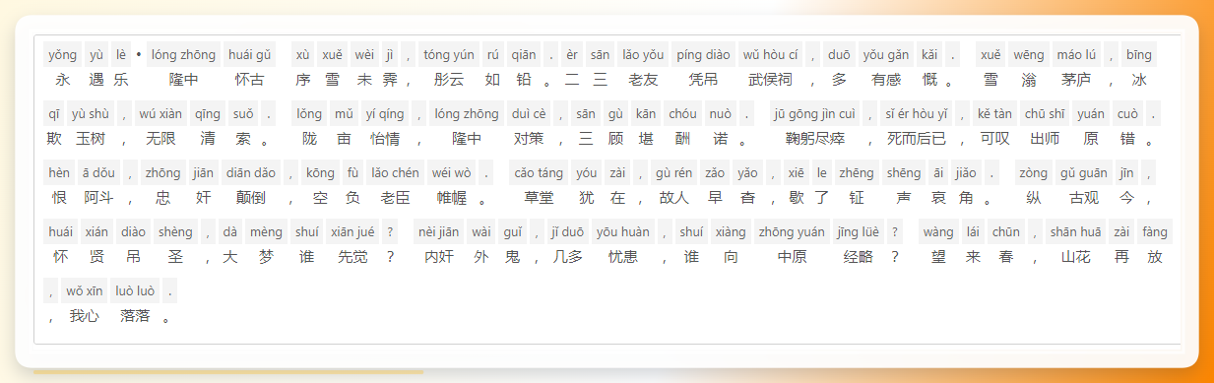
Task: Click pinyin label "zòng"
Action: (x=1033, y=173)
